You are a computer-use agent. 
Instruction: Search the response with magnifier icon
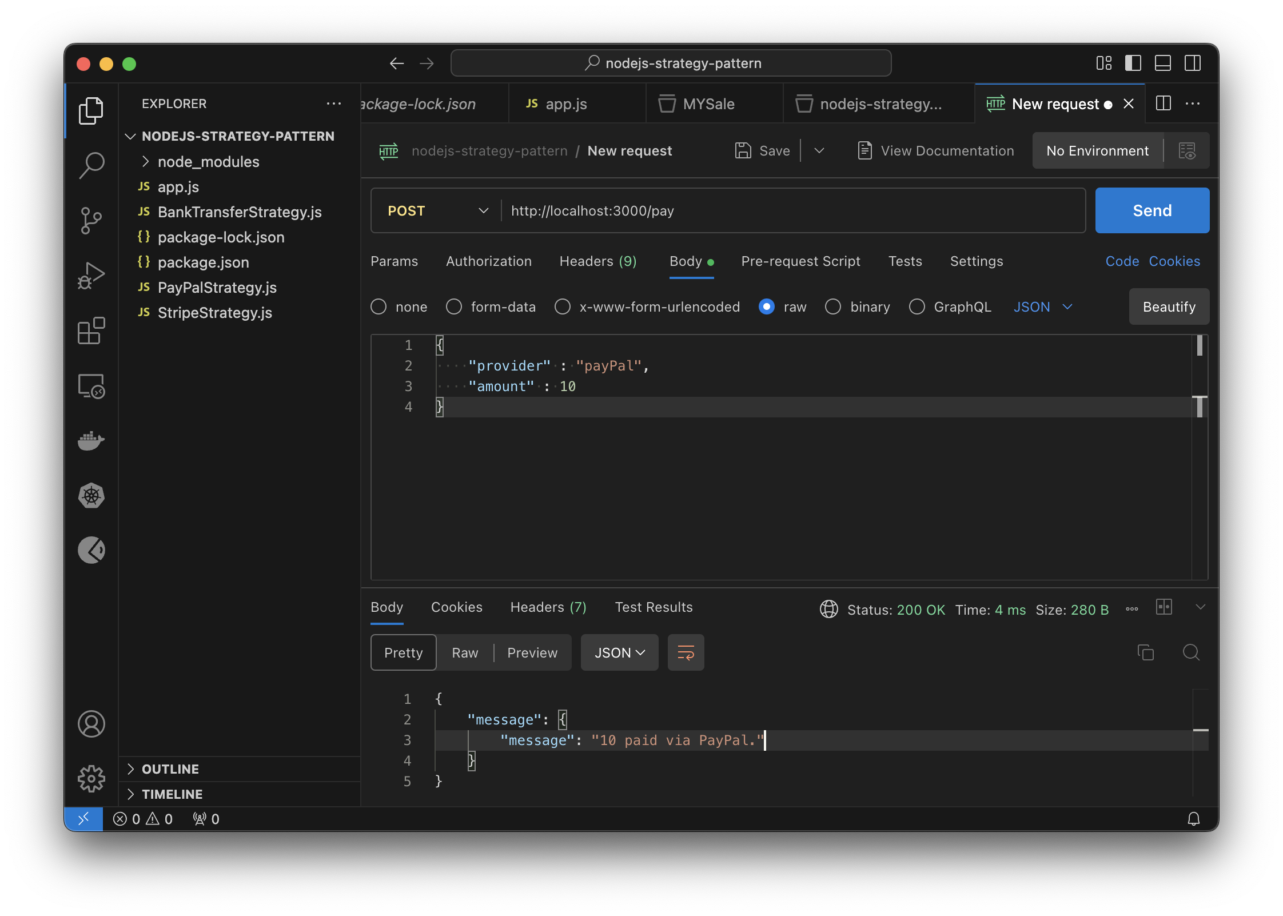pos(1191,652)
